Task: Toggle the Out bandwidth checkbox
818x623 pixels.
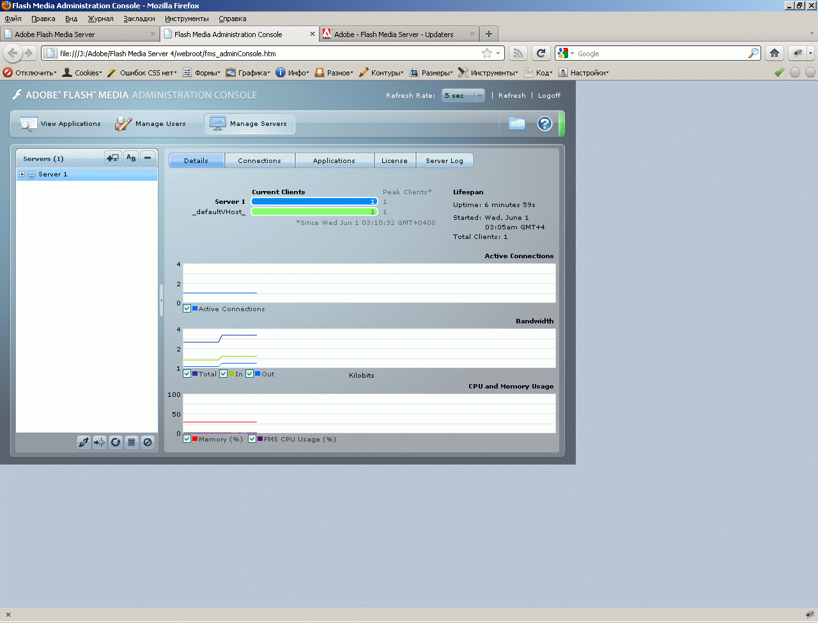Action: (x=249, y=374)
